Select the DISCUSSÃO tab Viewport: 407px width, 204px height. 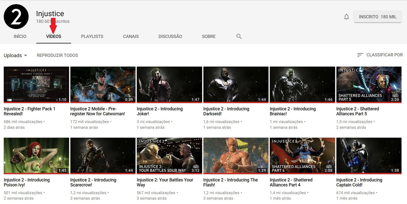coord(170,36)
